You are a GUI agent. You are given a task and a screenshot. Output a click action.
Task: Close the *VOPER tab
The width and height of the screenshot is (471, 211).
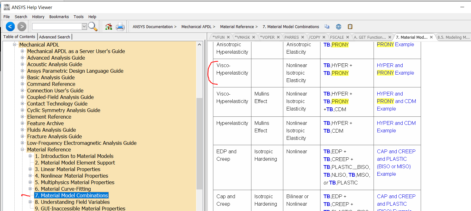click(x=278, y=37)
